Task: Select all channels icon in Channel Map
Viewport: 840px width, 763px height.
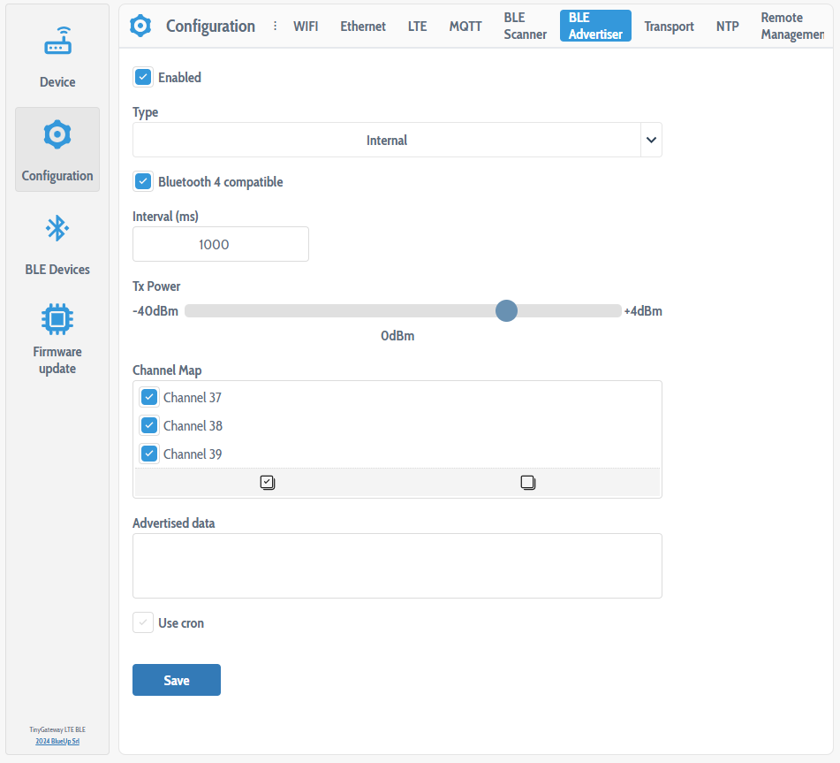Action: (268, 482)
